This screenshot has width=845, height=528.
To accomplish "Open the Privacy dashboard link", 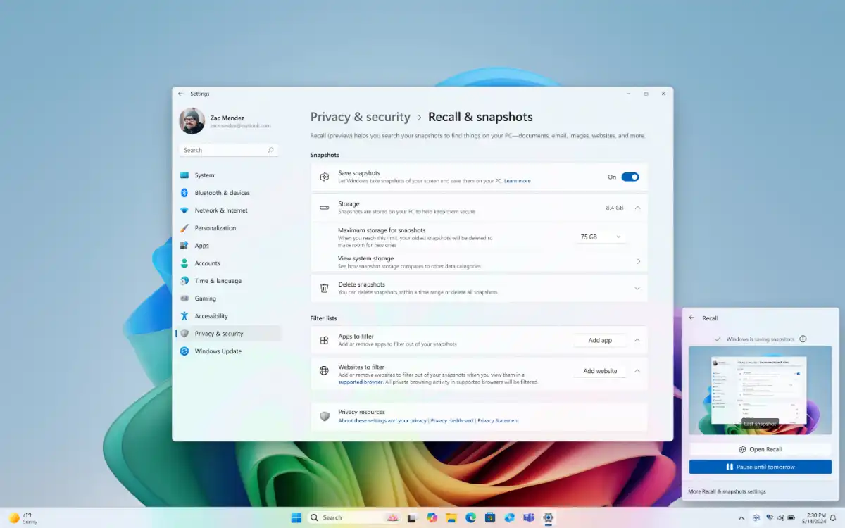I will [452, 420].
